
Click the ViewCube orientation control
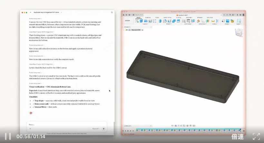click(x=239, y=32)
